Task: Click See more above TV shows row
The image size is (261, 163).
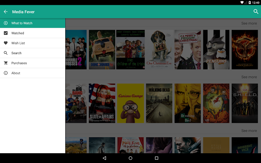Action: [x=249, y=77]
